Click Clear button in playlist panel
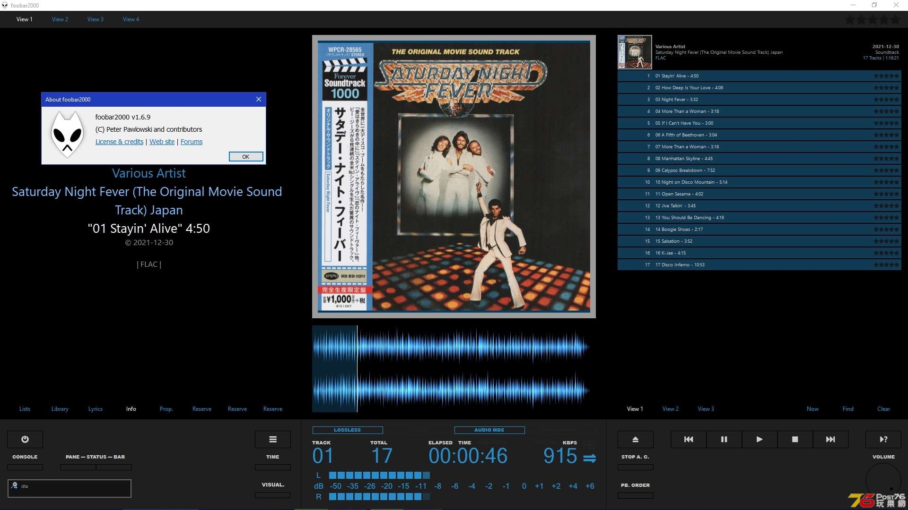 pyautogui.click(x=883, y=409)
